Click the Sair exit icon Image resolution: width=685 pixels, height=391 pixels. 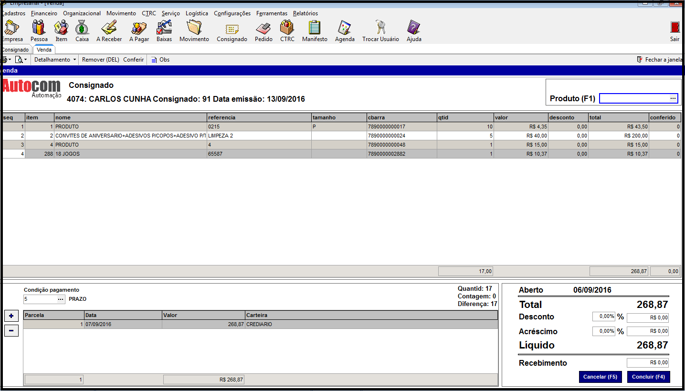(674, 29)
